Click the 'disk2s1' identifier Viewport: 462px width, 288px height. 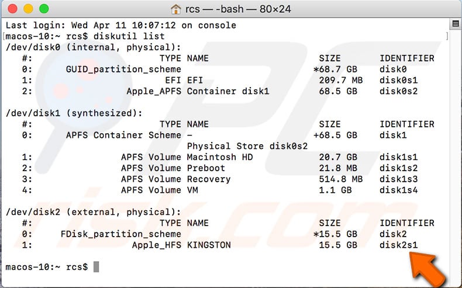click(x=399, y=245)
